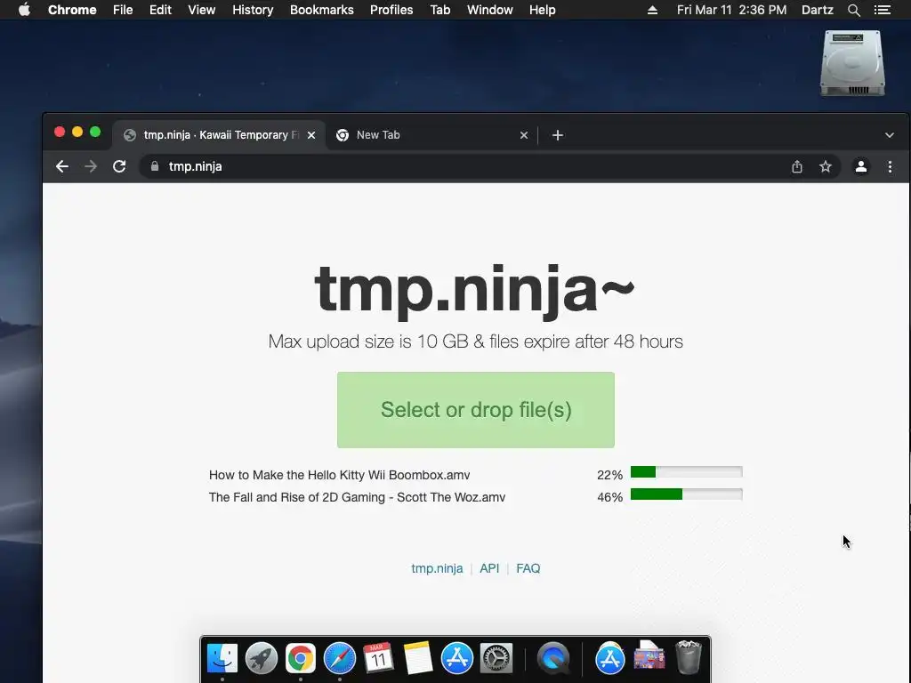The width and height of the screenshot is (911, 683).
Task: Open the Profiles menu
Action: click(x=391, y=10)
